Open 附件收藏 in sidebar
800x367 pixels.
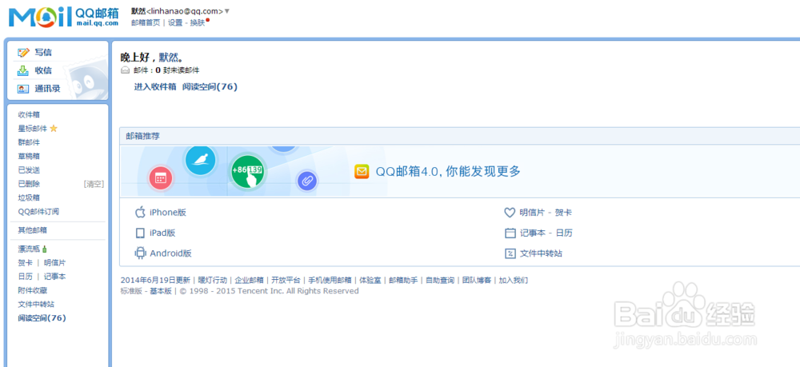coord(33,290)
